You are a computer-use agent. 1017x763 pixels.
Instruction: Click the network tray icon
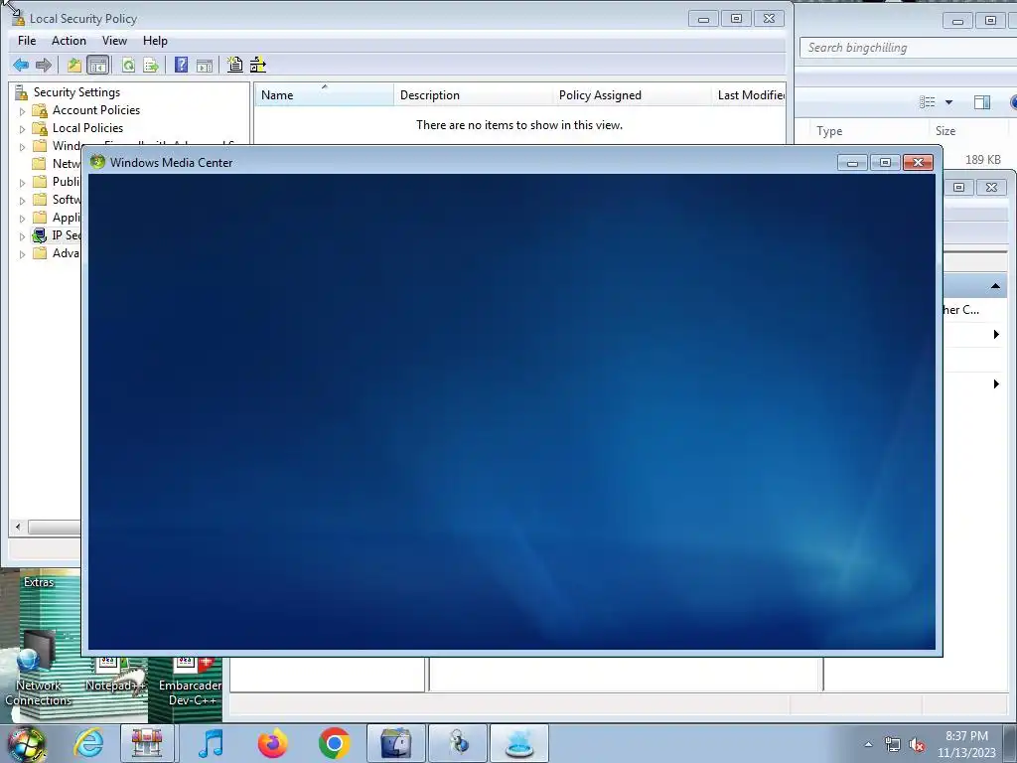[893, 745]
